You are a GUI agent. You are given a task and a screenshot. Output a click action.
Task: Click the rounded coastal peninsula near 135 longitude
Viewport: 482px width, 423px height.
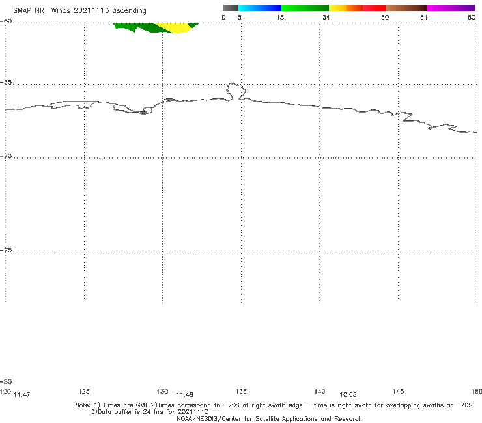236,91
